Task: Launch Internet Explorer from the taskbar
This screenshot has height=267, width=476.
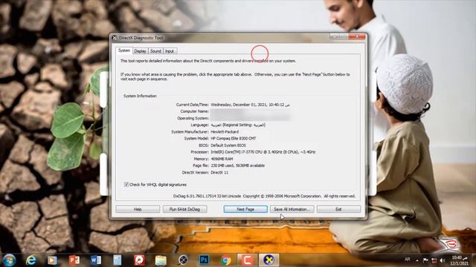Action: (31, 260)
